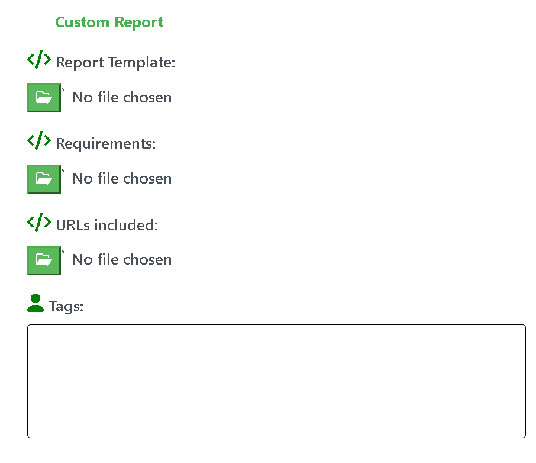Click the code icon beside URLs included

39,222
